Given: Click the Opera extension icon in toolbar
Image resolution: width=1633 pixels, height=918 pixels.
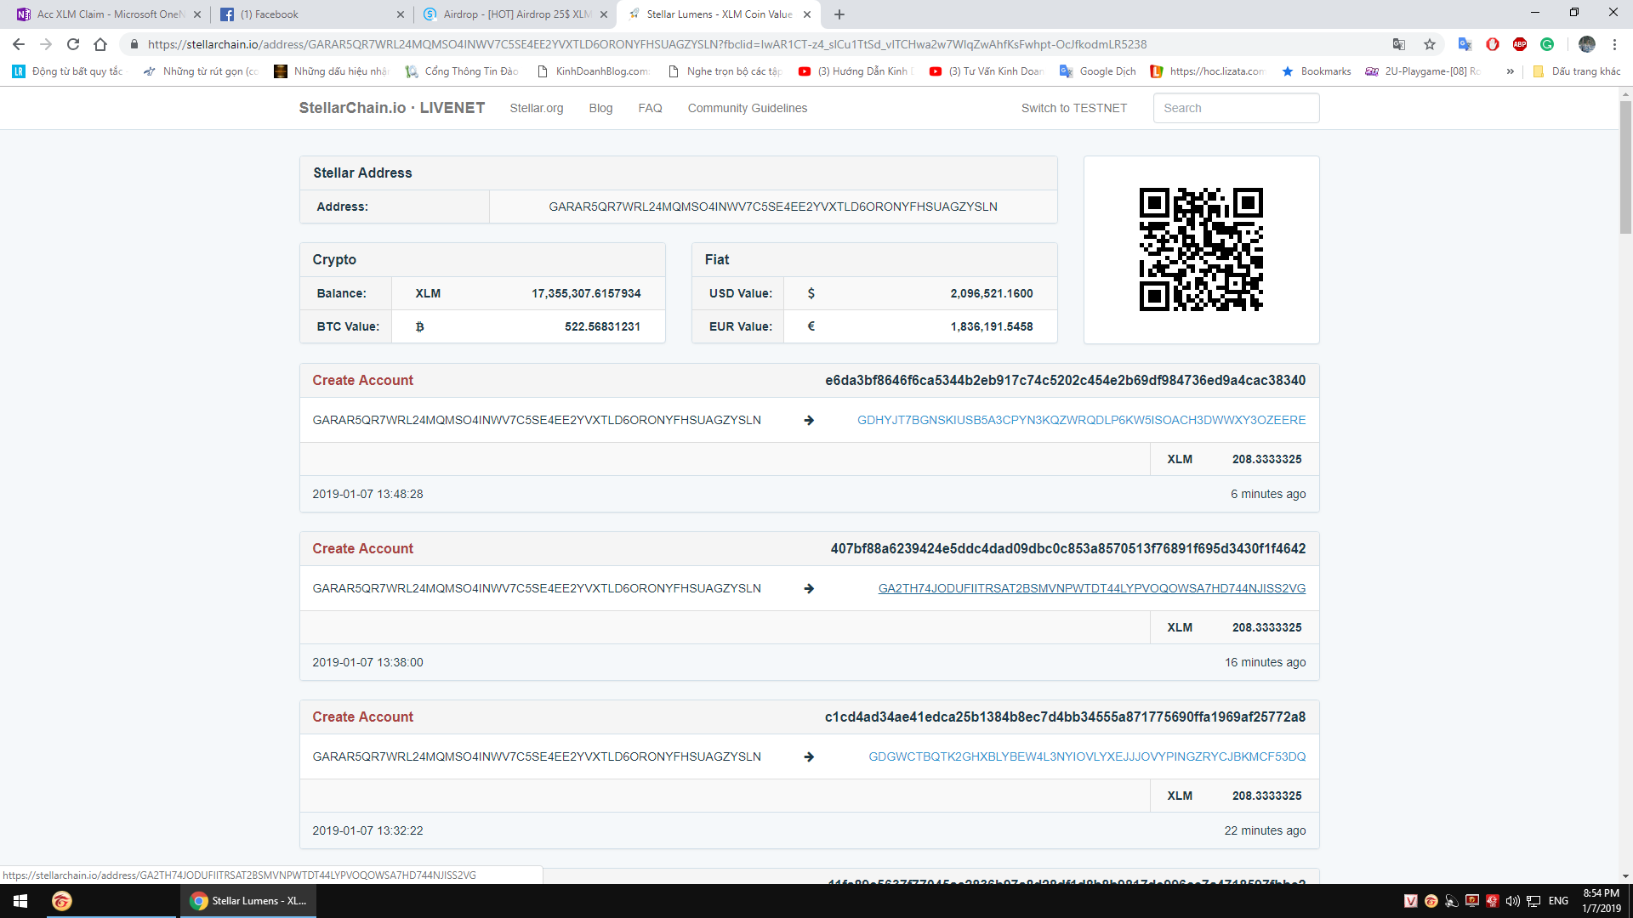Looking at the screenshot, I should pos(1493,44).
